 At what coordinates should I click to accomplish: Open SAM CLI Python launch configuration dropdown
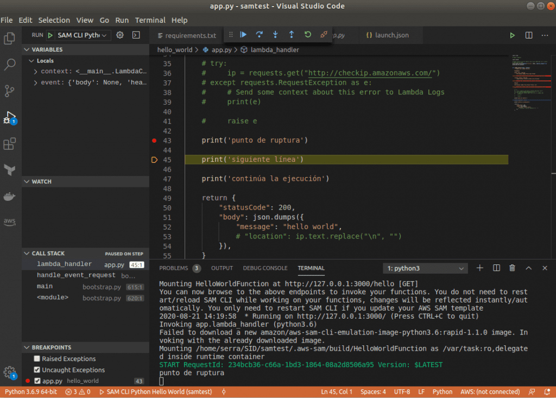[x=83, y=35]
